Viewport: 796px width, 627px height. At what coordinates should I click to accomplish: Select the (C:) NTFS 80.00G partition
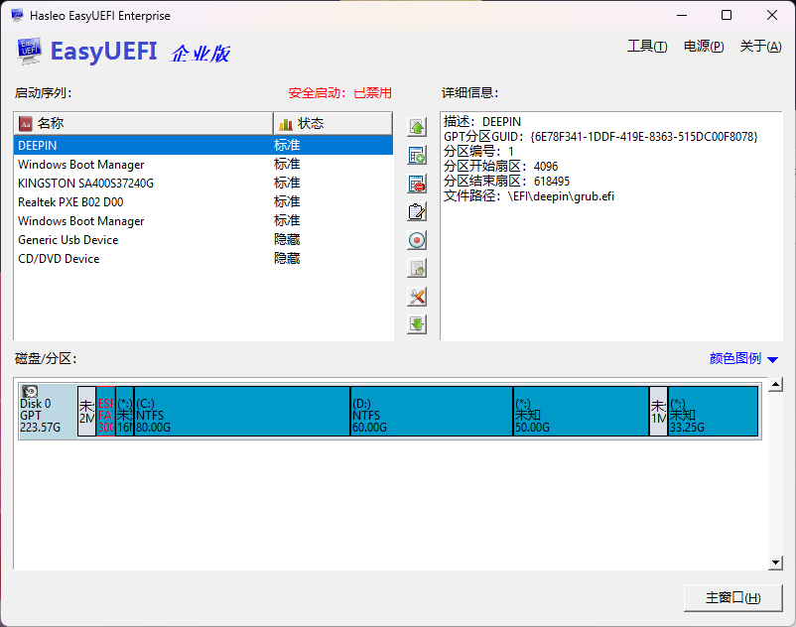click(242, 412)
